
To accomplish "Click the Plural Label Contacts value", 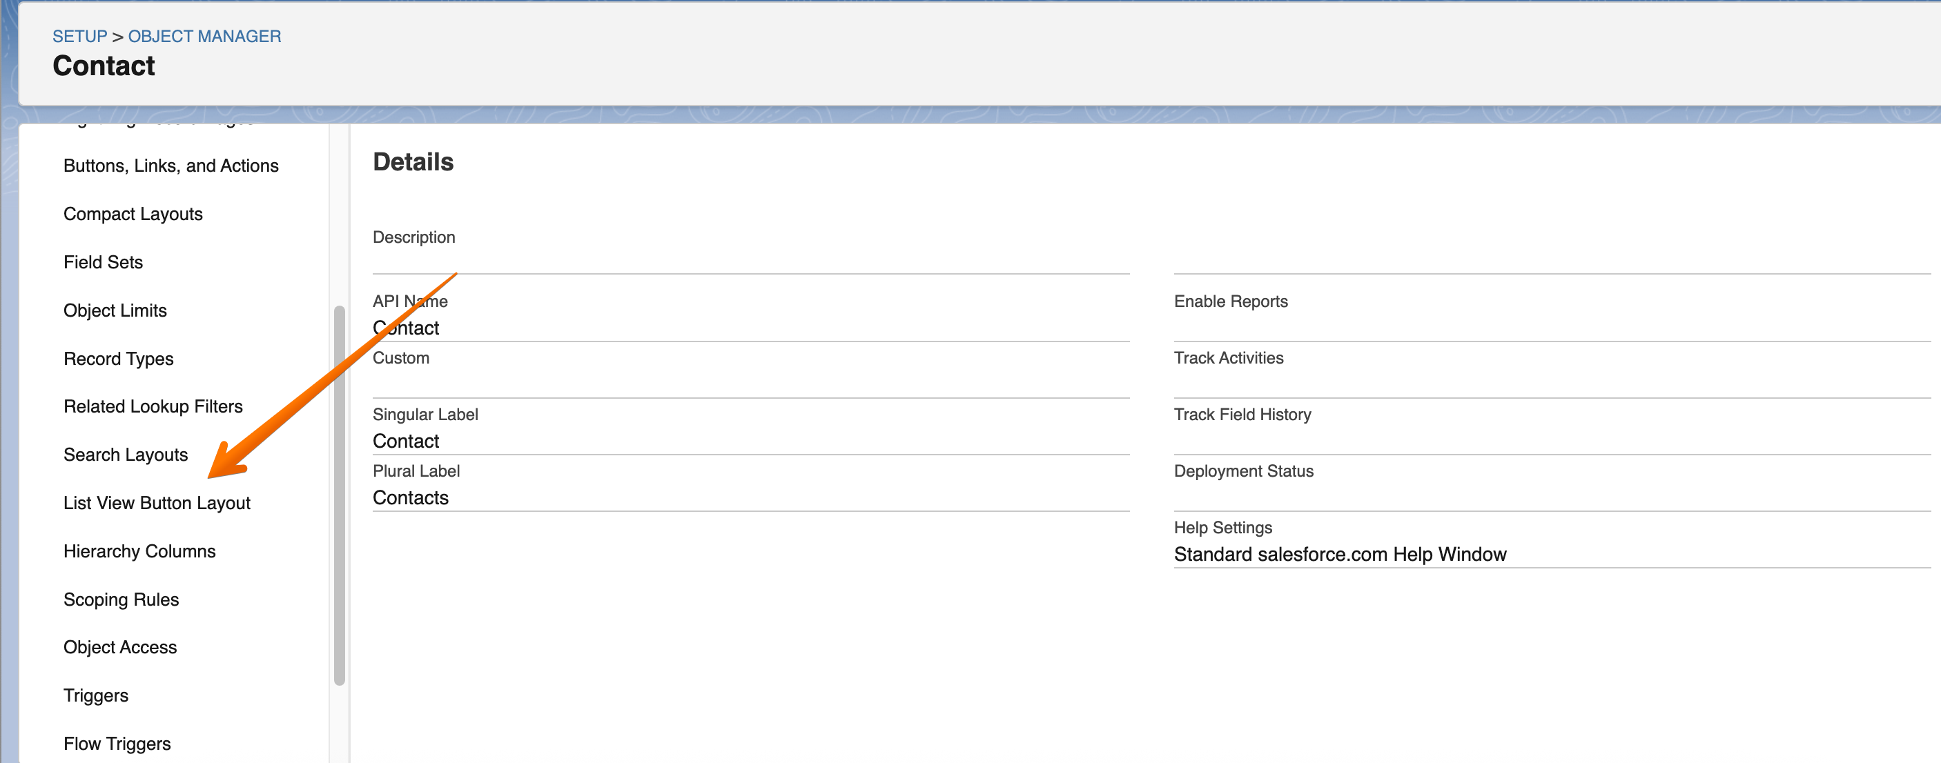I will [411, 498].
